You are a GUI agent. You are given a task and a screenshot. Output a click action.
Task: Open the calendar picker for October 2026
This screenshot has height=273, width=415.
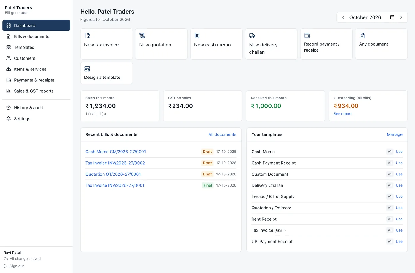(392, 17)
